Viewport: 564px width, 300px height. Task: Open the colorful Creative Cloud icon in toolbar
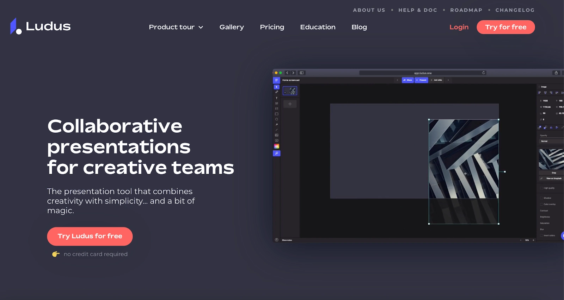276,146
